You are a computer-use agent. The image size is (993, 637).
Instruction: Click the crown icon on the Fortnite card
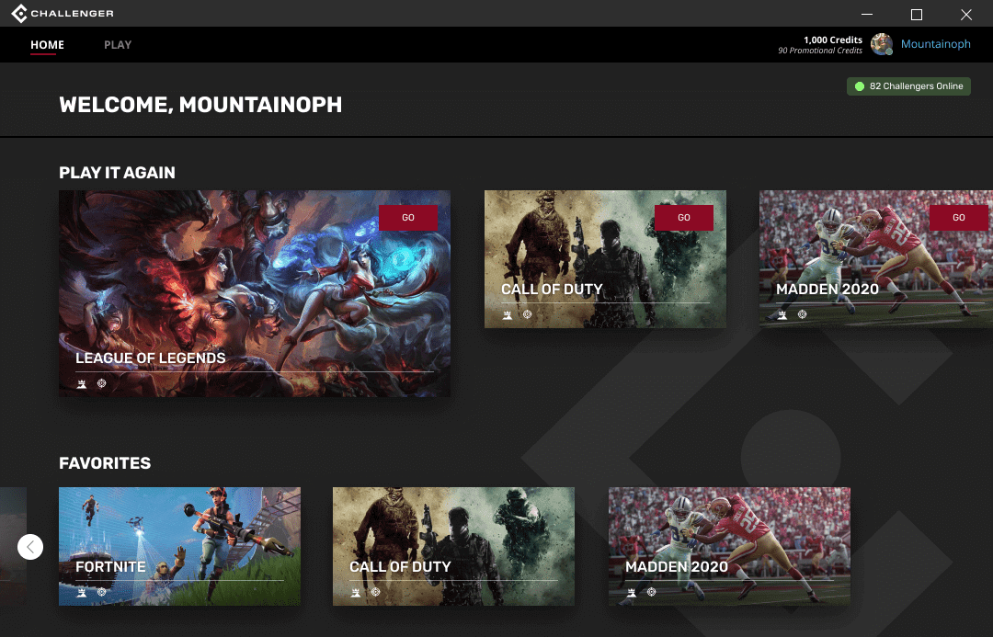pyautogui.click(x=82, y=593)
